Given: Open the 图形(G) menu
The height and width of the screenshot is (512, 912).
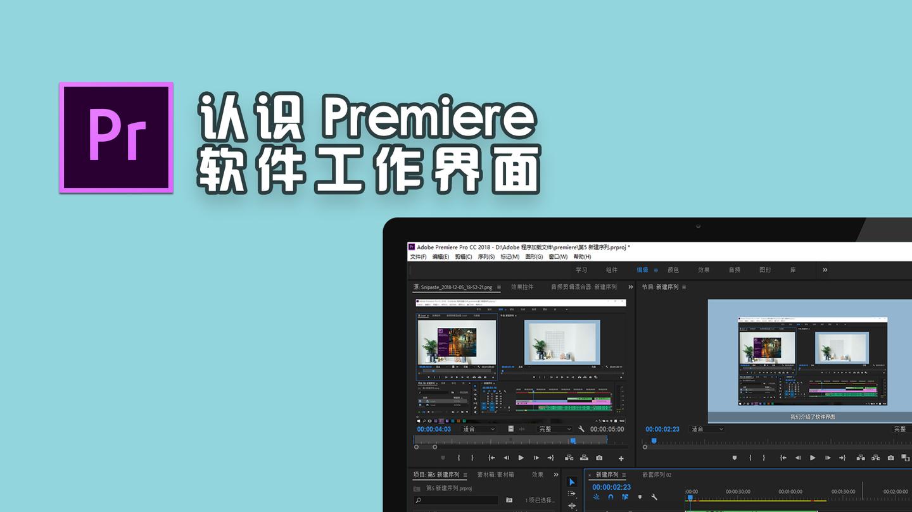Looking at the screenshot, I should [x=534, y=257].
